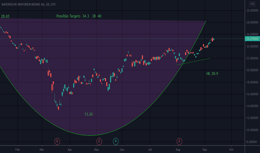Viewport: 260px width, 153px height.
Task: Click the May label on time axis
Action: click(97, 150)
